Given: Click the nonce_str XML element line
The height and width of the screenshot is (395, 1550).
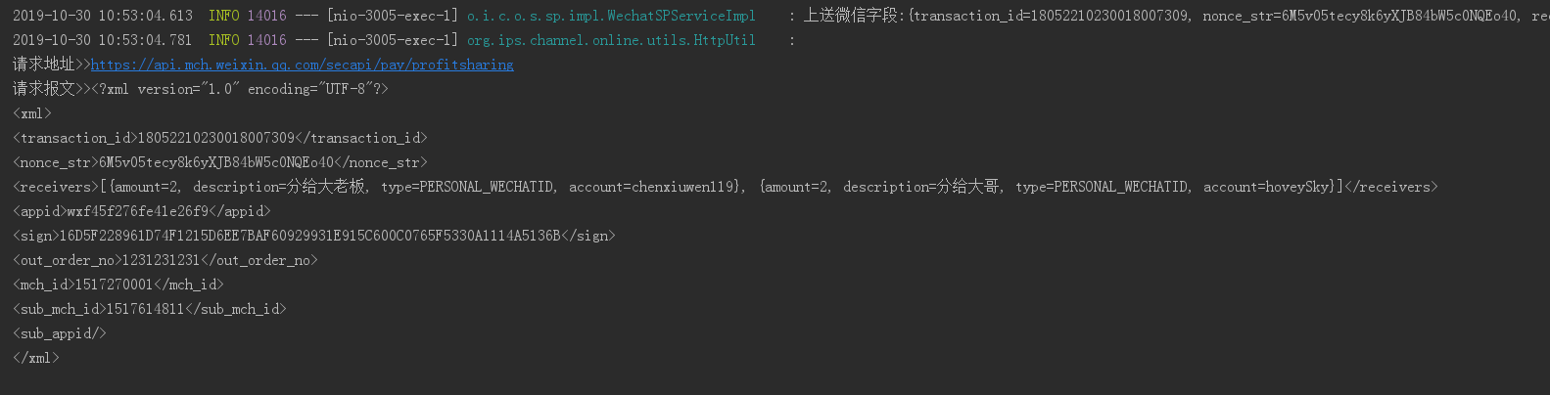Looking at the screenshot, I should [x=220, y=162].
